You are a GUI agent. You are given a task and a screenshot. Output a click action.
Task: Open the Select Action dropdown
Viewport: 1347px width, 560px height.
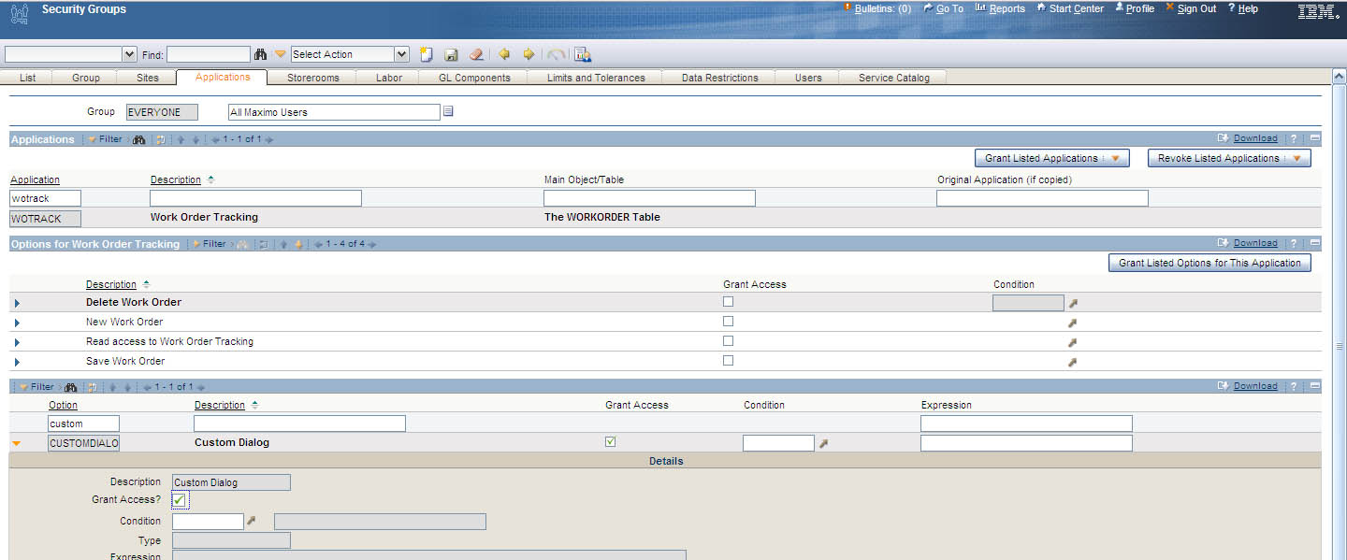349,53
